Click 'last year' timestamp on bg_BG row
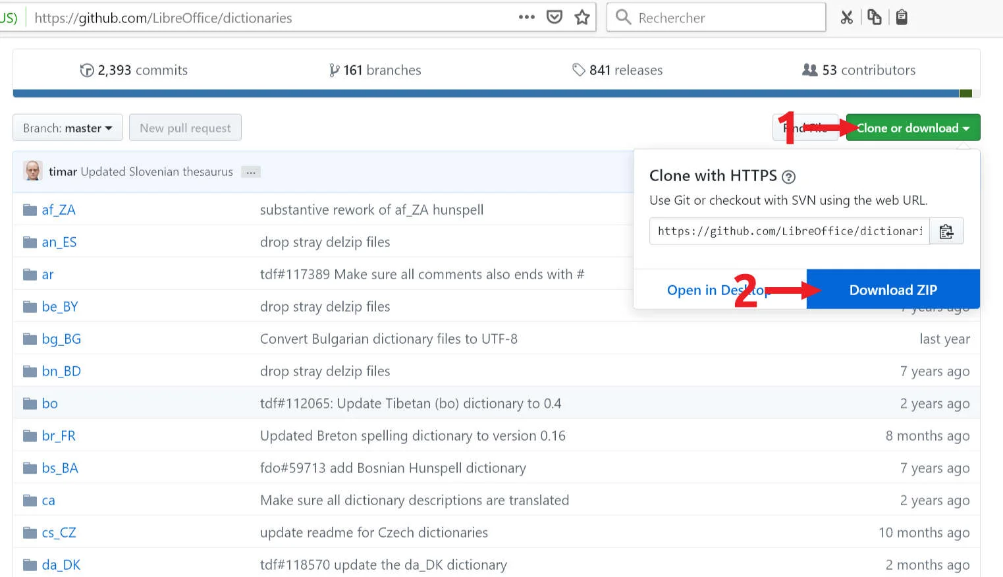1003x577 pixels. pos(944,339)
